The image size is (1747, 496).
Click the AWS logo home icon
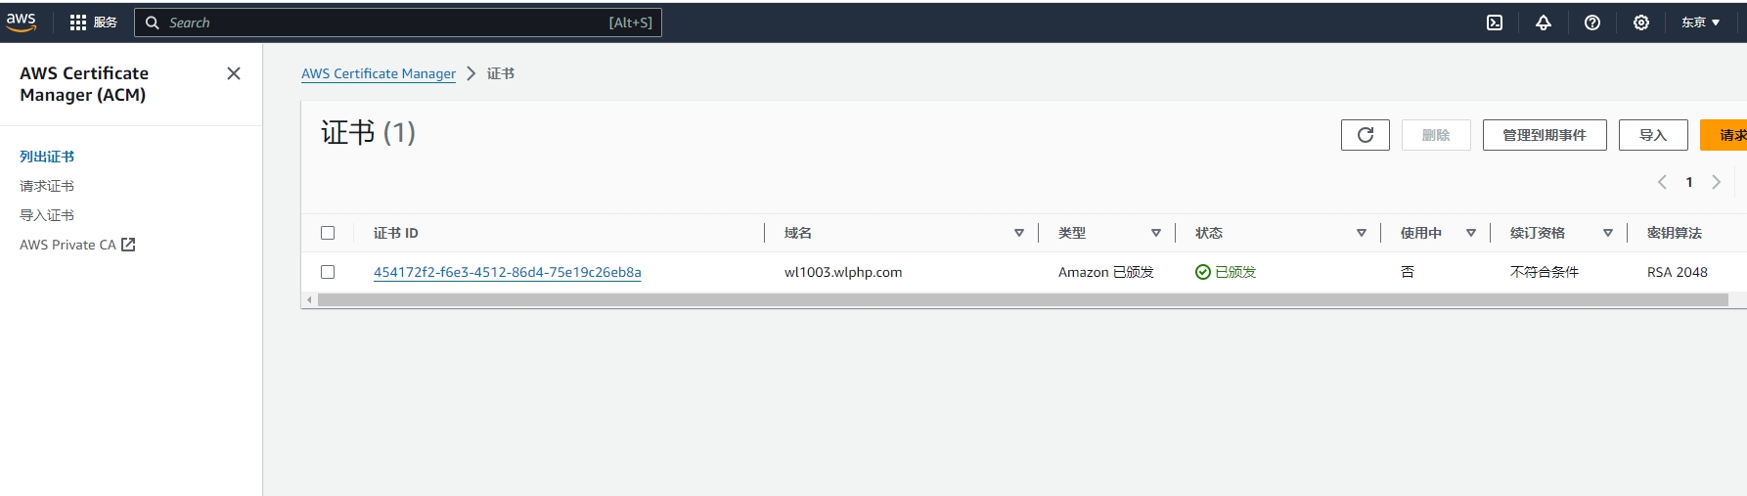[21, 22]
